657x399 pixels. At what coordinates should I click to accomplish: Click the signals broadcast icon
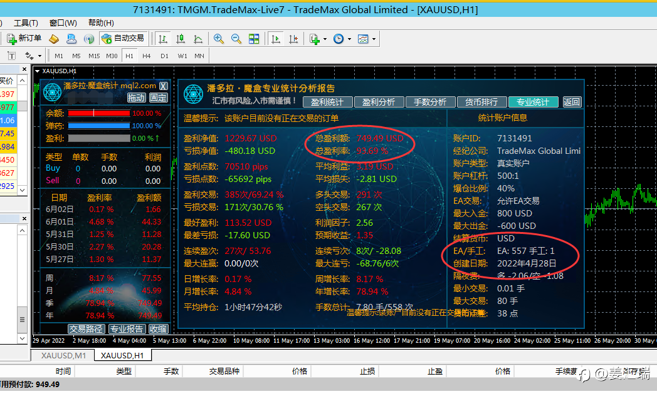coord(89,39)
